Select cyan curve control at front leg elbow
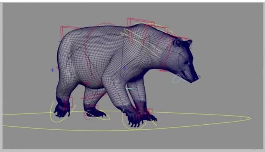Image resolution: width=265 pixels, height=152 pixels. 130,88
